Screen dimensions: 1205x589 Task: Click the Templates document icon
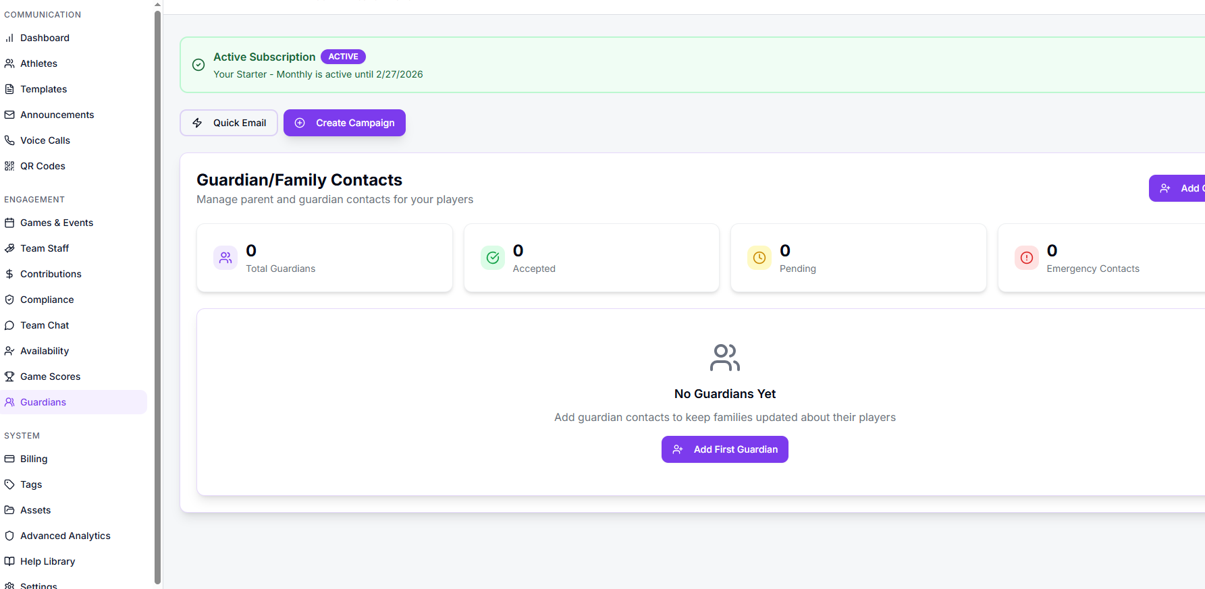(9, 89)
